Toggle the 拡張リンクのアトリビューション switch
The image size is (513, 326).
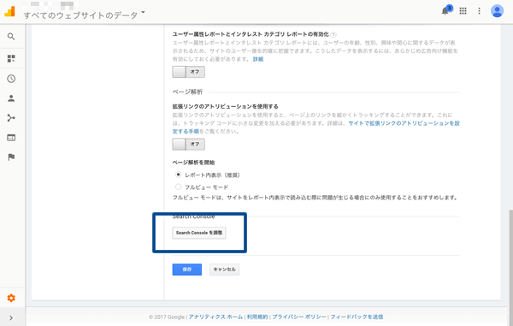point(189,144)
